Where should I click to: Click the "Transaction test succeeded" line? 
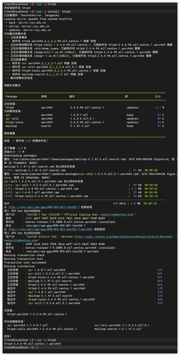[x=25, y=262]
